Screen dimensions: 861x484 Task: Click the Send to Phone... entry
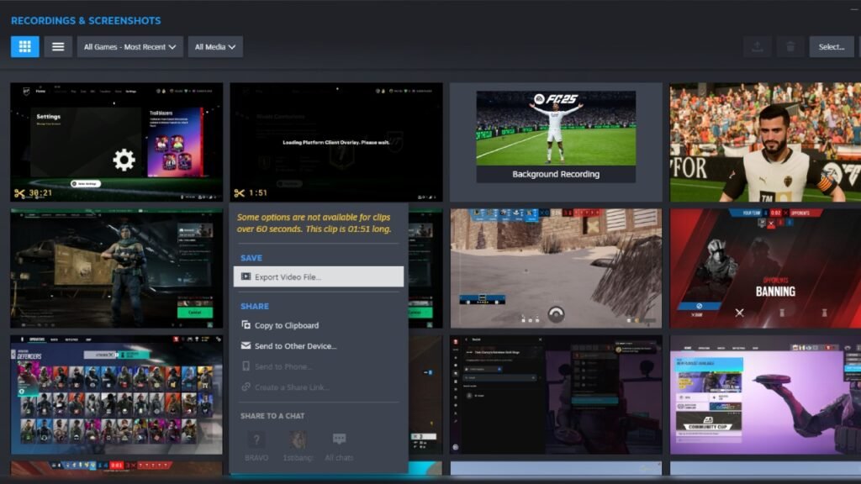[x=283, y=367]
